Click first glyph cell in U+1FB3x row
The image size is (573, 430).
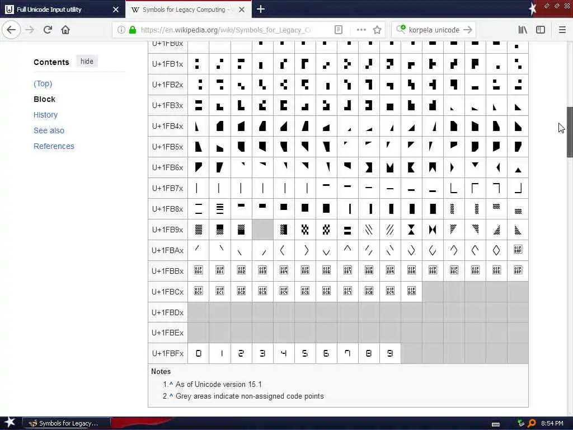[199, 105]
